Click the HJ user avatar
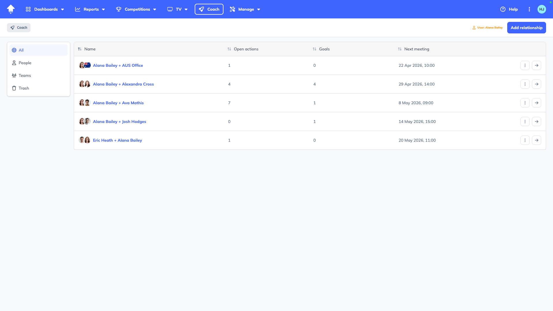 541,9
